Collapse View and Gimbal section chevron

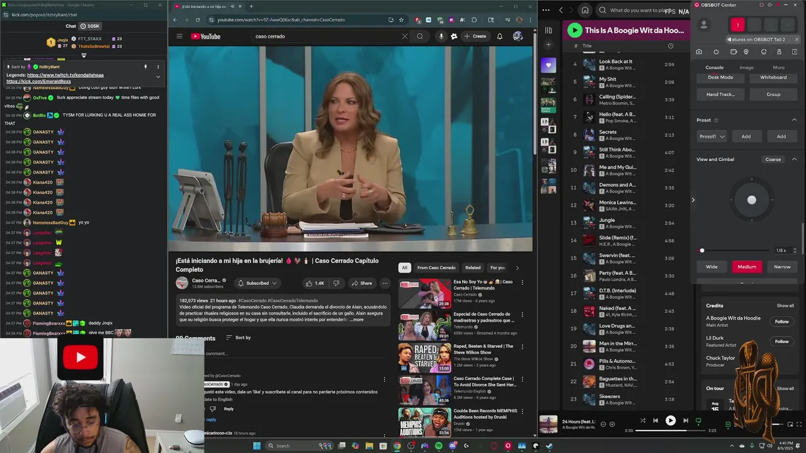coord(794,159)
